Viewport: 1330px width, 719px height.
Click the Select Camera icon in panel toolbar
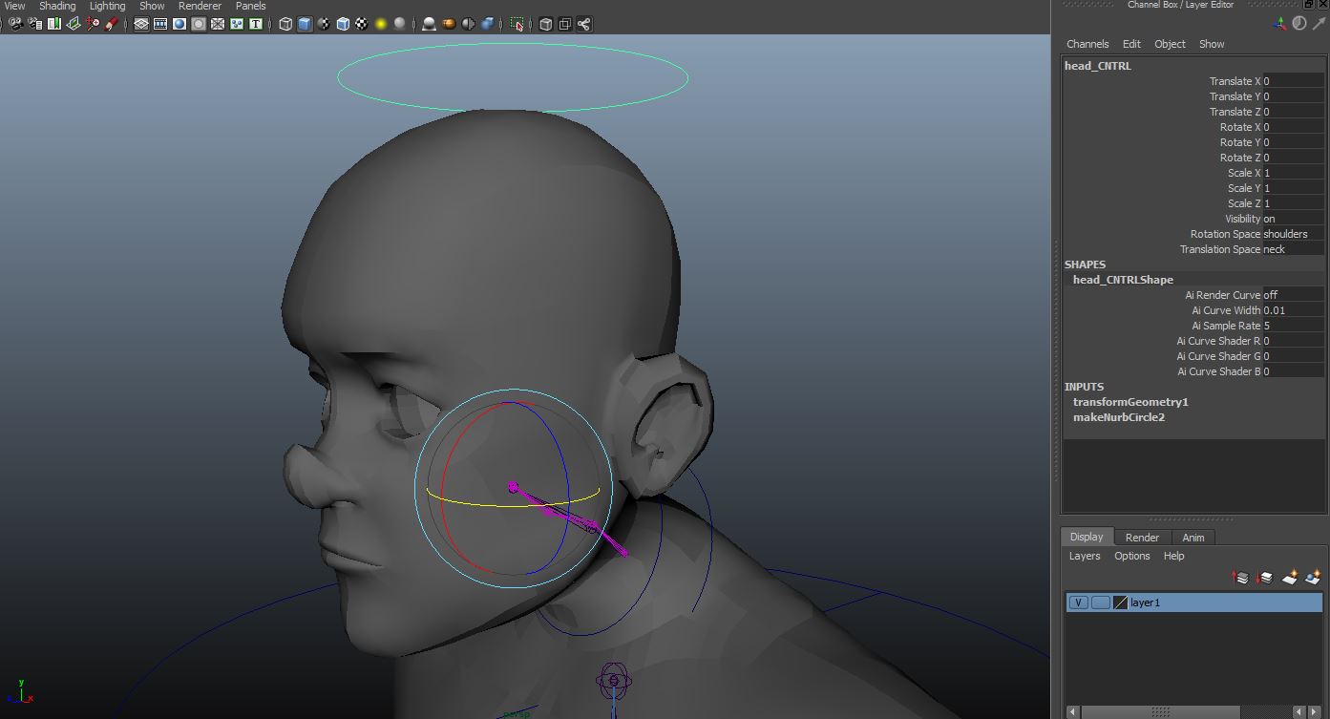[15, 24]
